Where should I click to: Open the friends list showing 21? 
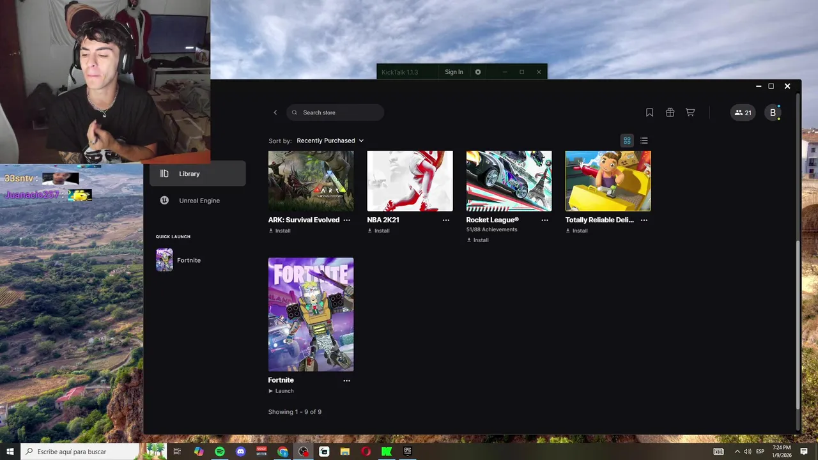tap(743, 112)
